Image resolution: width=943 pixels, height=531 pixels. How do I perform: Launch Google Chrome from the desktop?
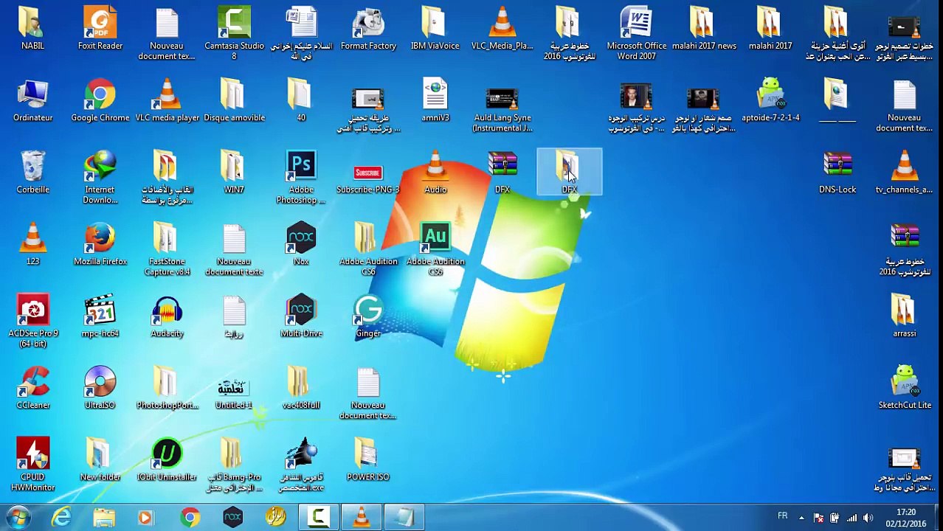tap(100, 100)
